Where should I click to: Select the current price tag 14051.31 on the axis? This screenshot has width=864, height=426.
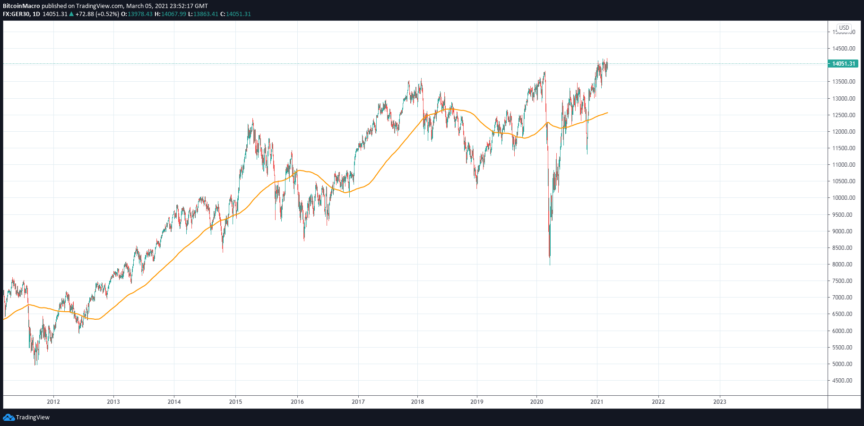click(x=844, y=64)
